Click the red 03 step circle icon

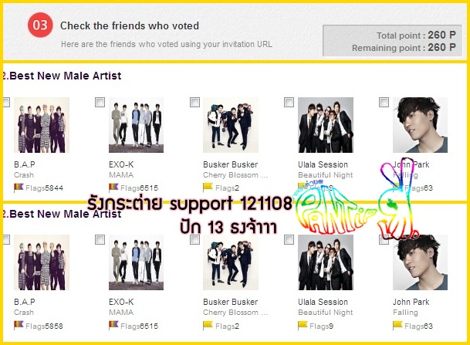(40, 25)
